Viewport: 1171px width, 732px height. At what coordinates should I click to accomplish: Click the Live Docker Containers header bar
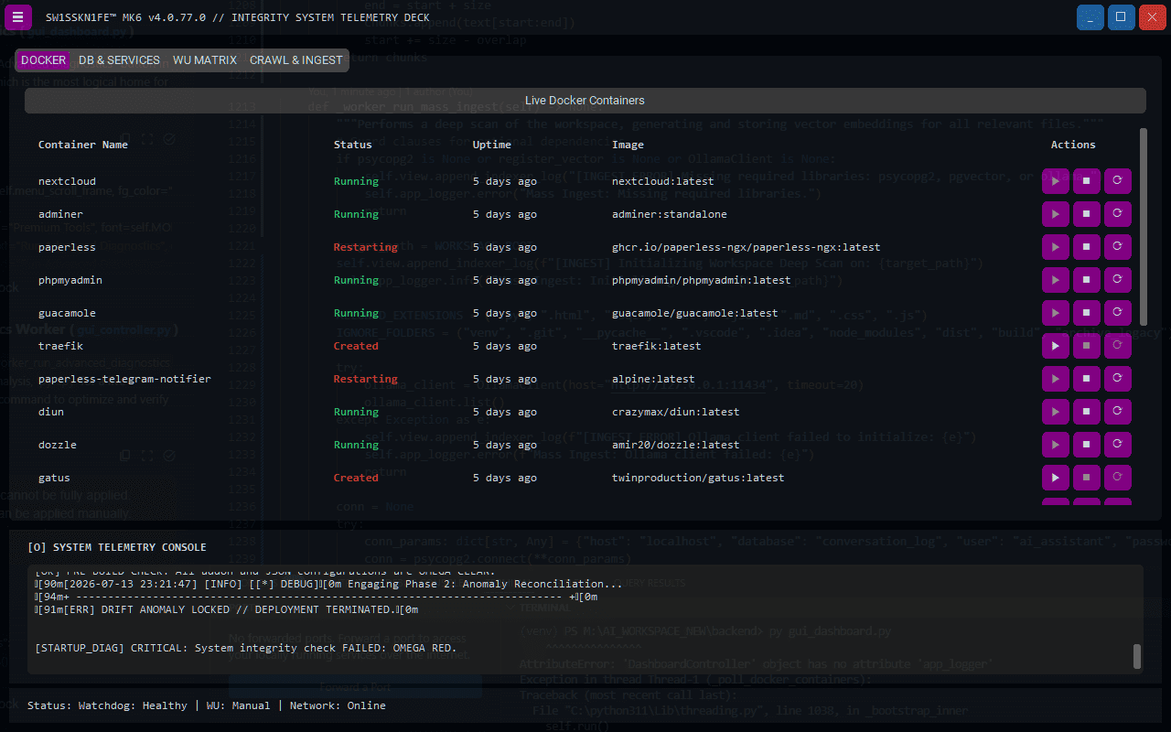pyautogui.click(x=585, y=101)
